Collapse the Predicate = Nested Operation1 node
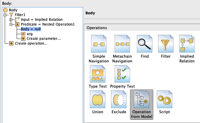This screenshot has width=200, height=123. pyautogui.click(x=11, y=24)
